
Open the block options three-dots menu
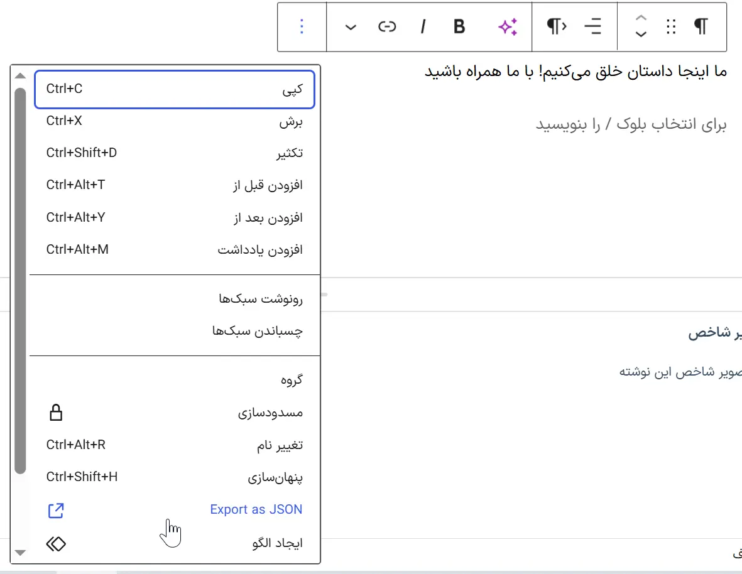coord(302,27)
